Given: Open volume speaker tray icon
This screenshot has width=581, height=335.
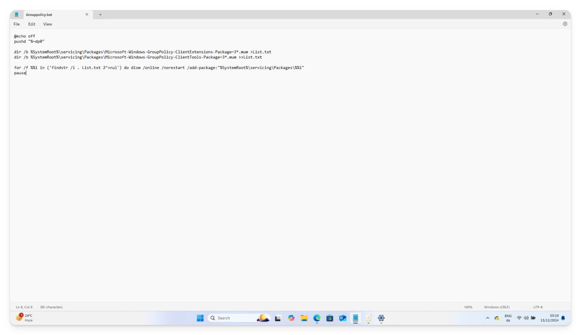Looking at the screenshot, I should click(x=526, y=318).
